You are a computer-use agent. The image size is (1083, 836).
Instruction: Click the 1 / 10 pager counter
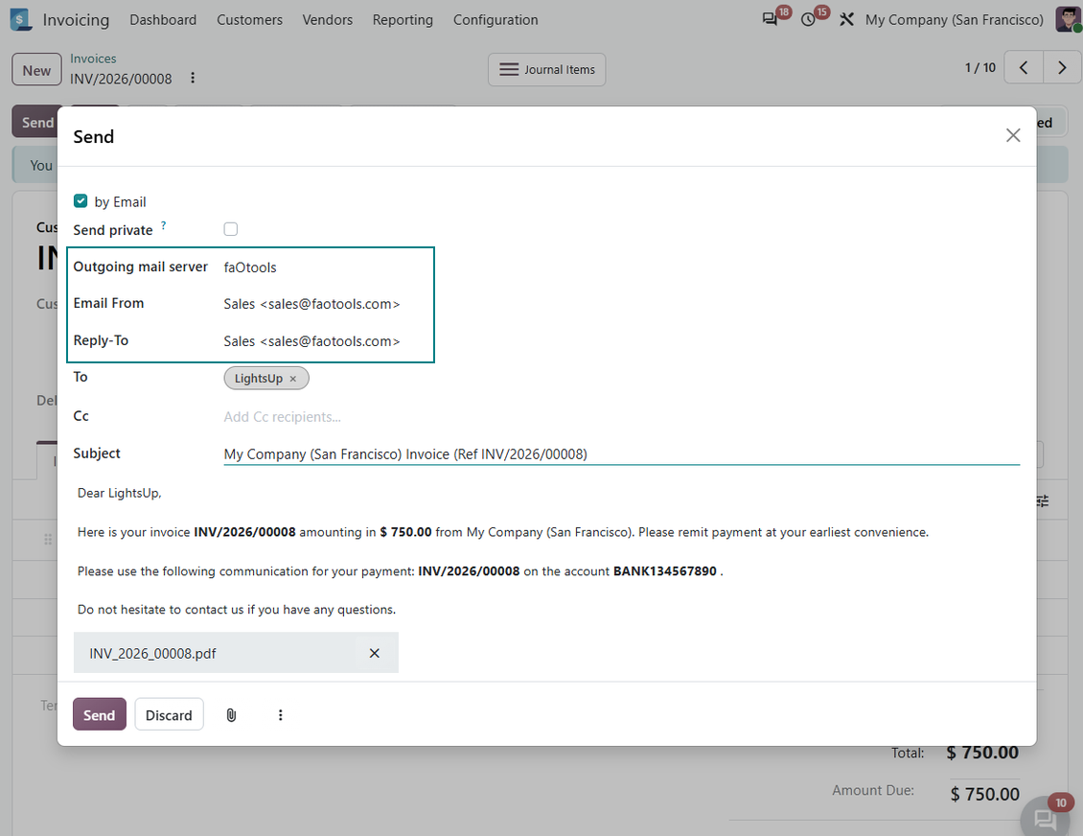coord(980,68)
